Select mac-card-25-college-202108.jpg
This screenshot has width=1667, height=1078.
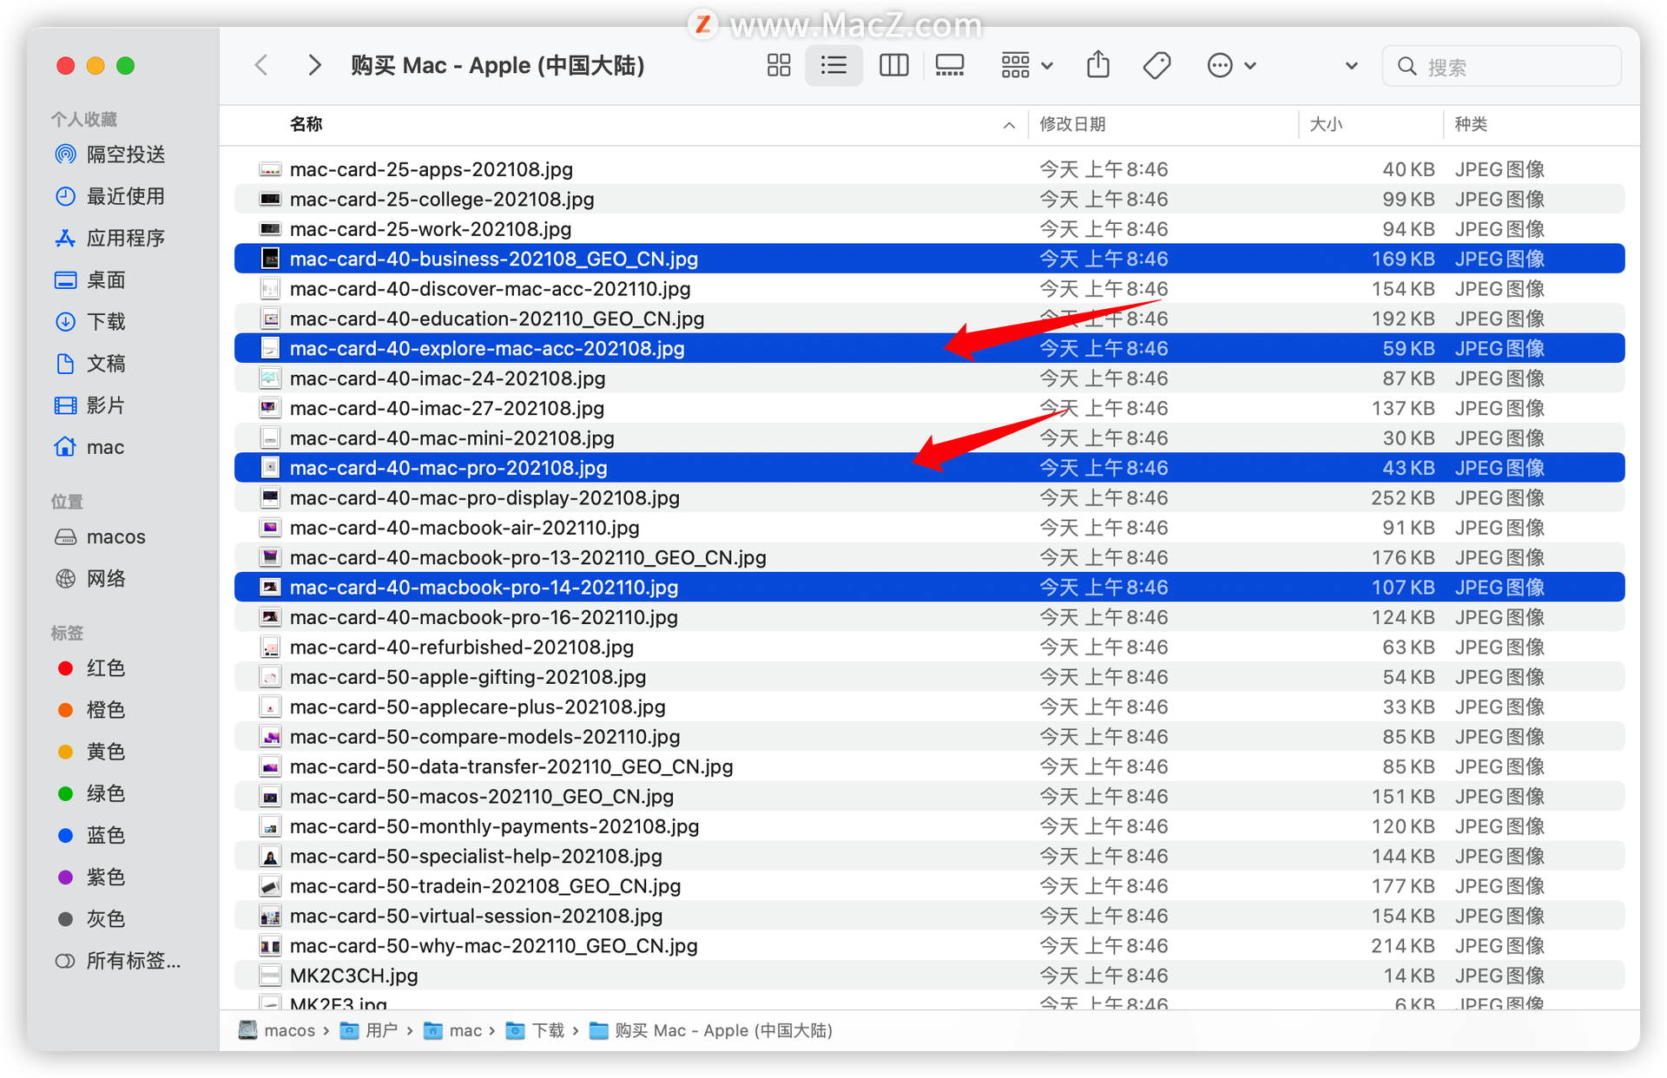(929, 199)
